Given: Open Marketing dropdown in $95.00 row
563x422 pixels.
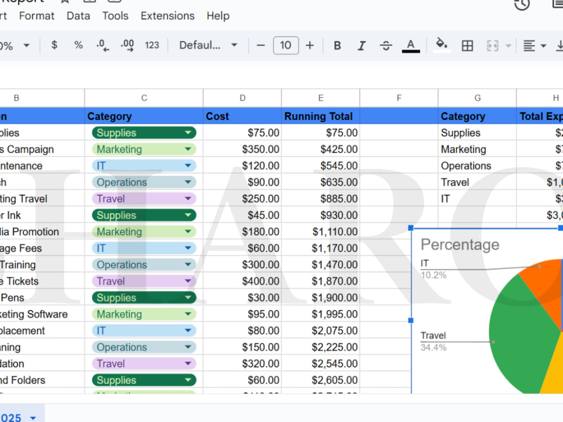Looking at the screenshot, I should click(x=188, y=315).
